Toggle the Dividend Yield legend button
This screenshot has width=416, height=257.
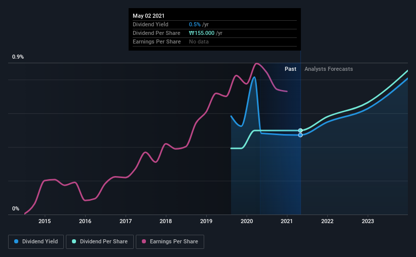(x=36, y=242)
